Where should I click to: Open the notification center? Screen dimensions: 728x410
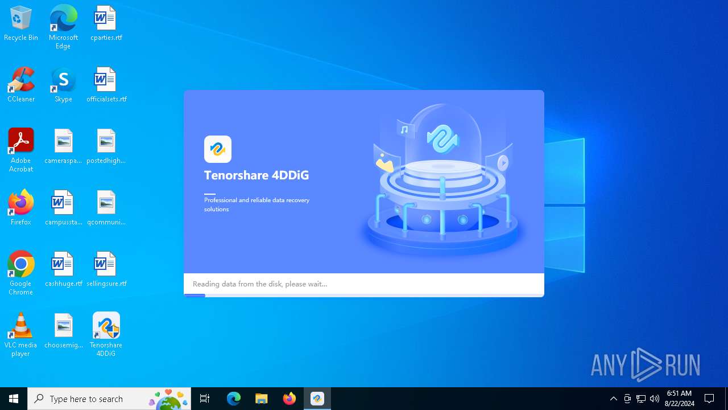coord(709,399)
